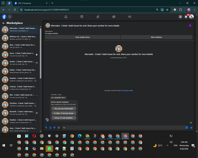Image resolution: width=198 pixels, height=158 pixels.
Task: Open the Facebook notifications bell
Action: coord(186,17)
